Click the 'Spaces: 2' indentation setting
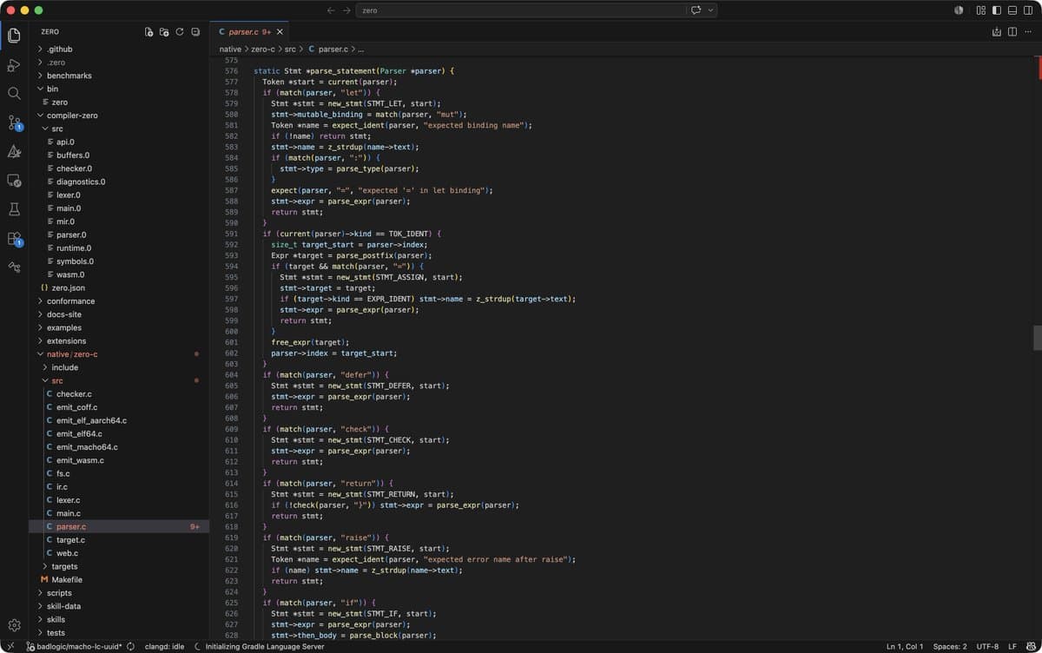 click(x=950, y=646)
